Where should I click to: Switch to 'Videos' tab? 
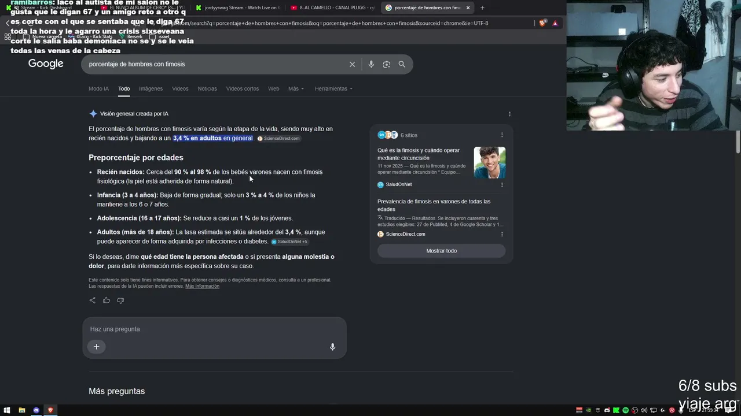[180, 89]
